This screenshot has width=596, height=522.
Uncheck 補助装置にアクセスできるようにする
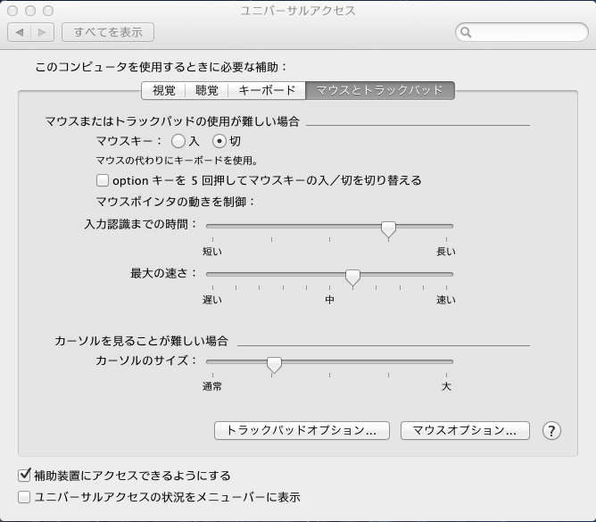(x=24, y=476)
